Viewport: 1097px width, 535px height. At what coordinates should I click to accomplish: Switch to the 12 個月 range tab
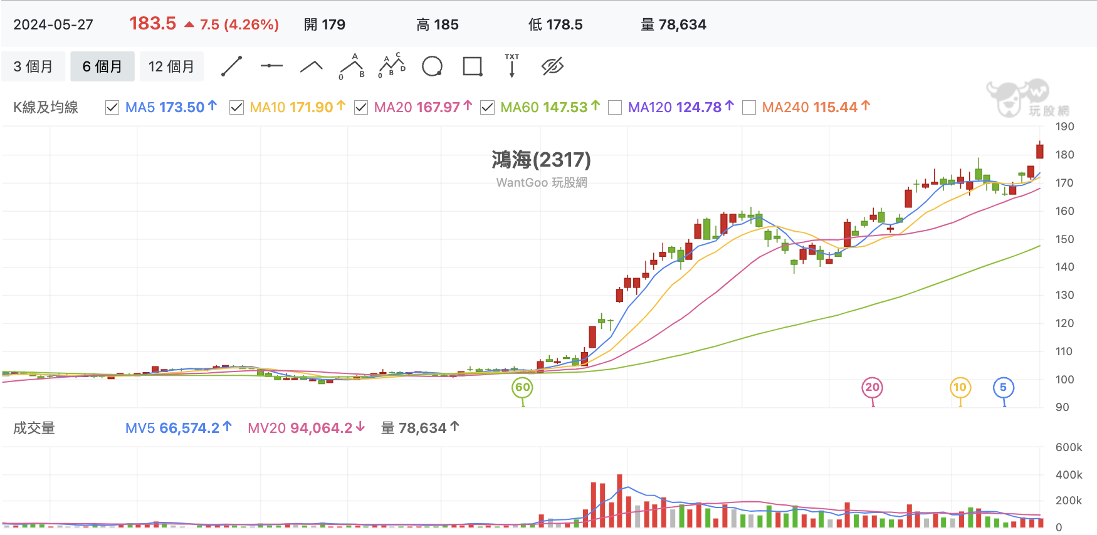pyautogui.click(x=171, y=66)
